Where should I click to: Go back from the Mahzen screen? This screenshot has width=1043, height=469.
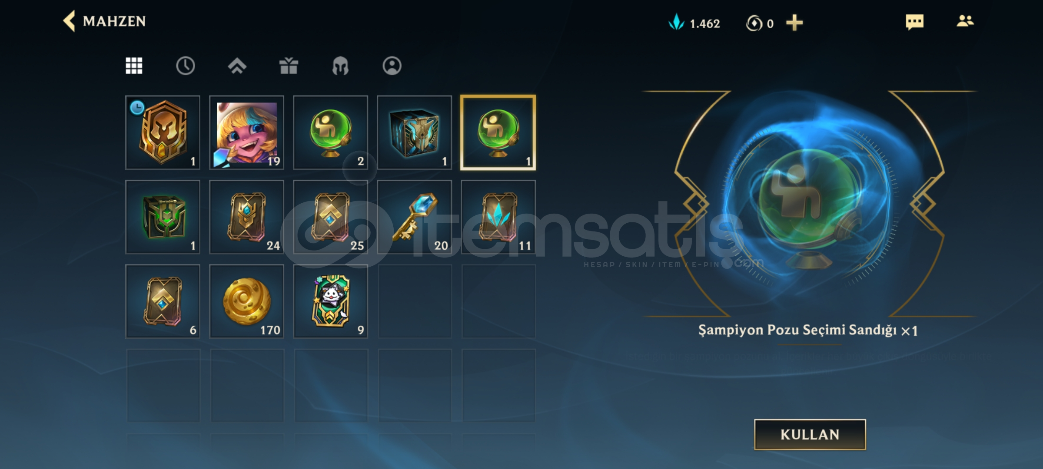coord(70,21)
